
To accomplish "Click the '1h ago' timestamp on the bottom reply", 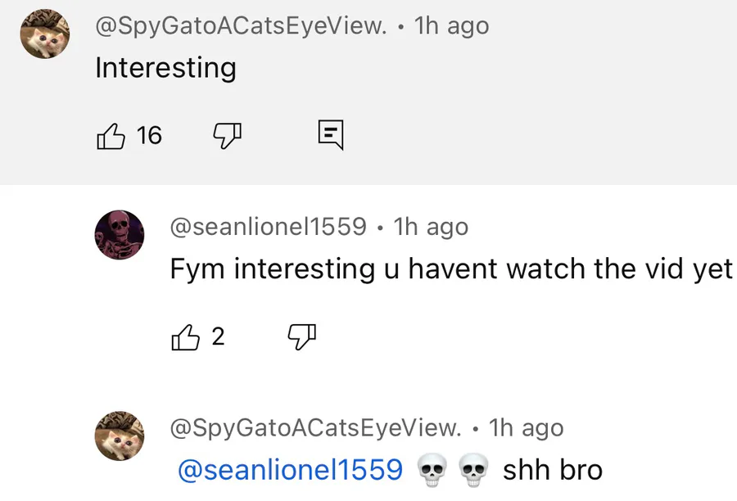I will pyautogui.click(x=526, y=427).
